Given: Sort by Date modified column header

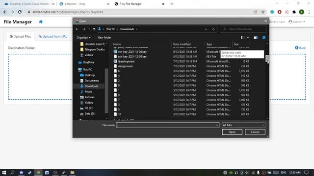Looking at the screenshot, I should pyautogui.click(x=188, y=44).
